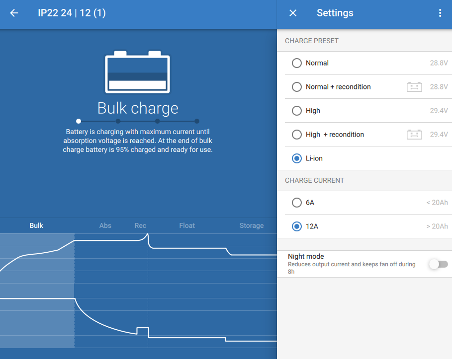The height and width of the screenshot is (359, 452).
Task: Set charge current to 12A
Action: click(x=297, y=226)
